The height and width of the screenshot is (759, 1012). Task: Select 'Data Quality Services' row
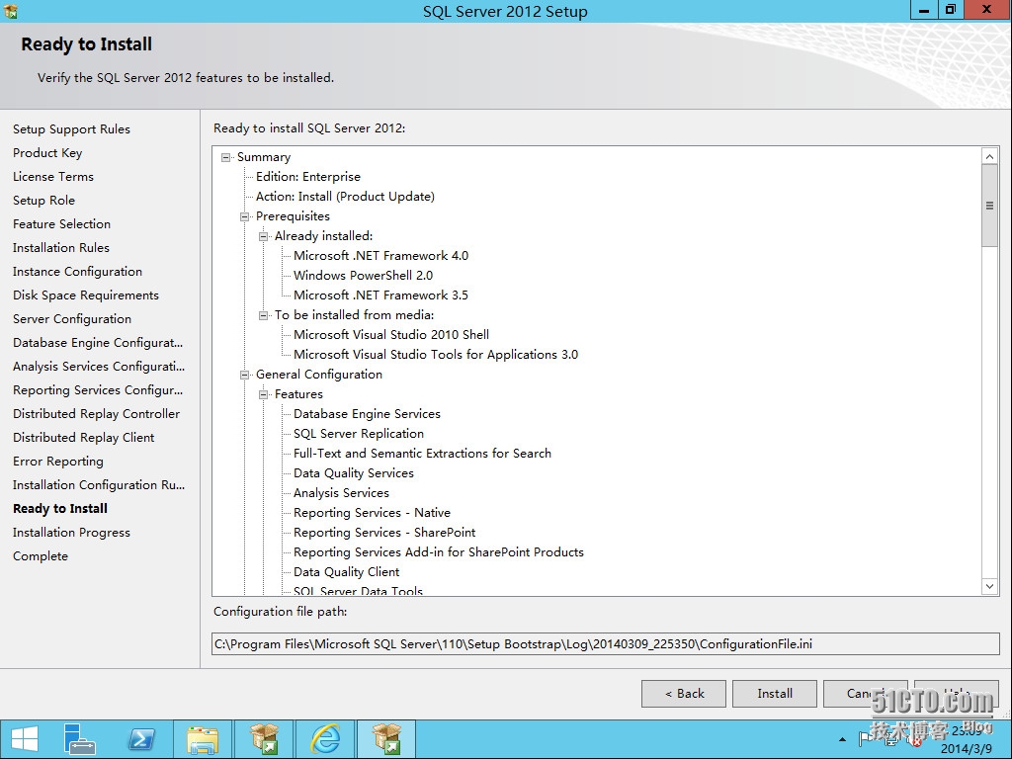click(354, 473)
